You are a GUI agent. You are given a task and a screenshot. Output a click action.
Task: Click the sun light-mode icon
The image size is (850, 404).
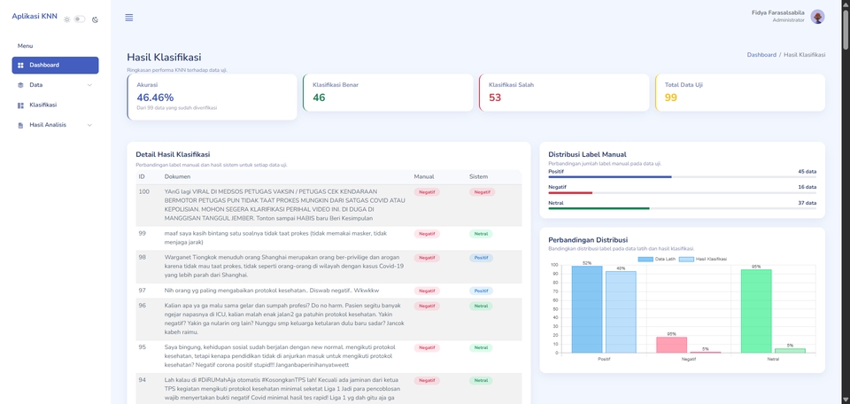click(66, 19)
